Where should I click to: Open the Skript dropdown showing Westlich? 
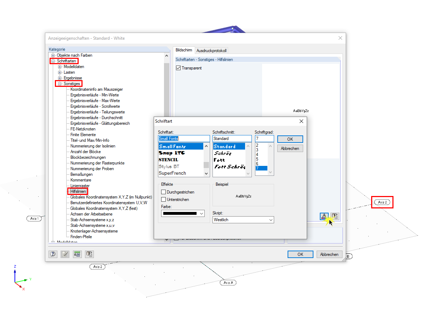(x=243, y=220)
